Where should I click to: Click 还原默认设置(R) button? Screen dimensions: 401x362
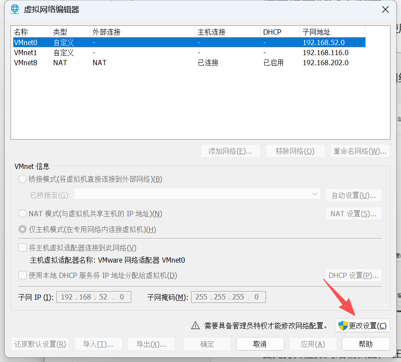[40, 344]
